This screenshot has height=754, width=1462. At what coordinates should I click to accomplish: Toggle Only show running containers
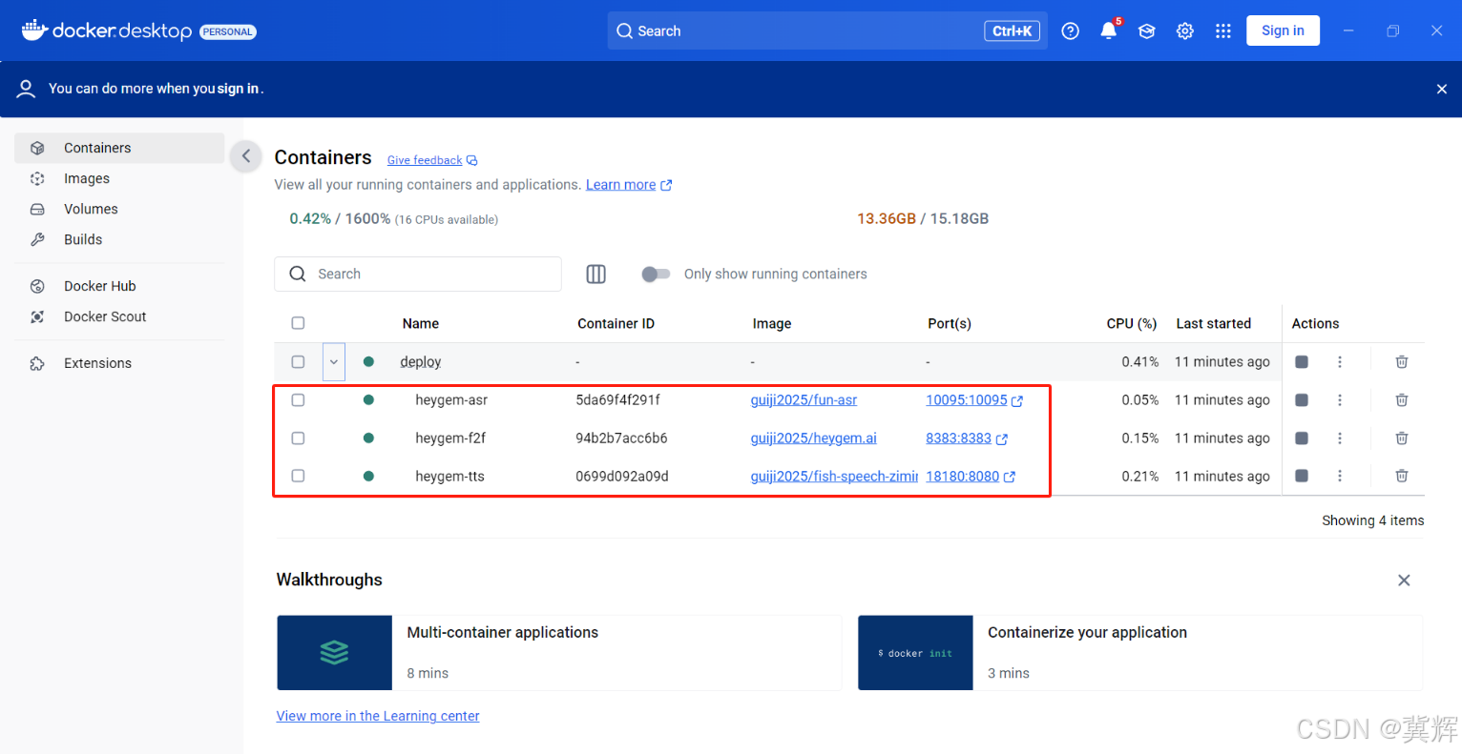pyautogui.click(x=656, y=275)
